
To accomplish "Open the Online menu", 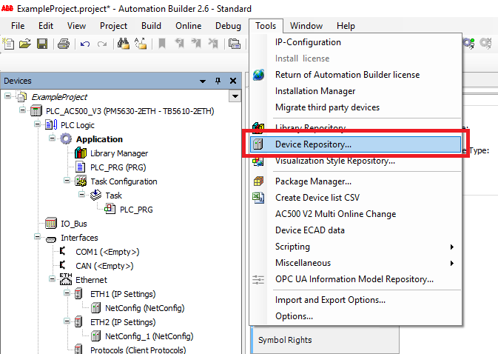I will coord(188,26).
